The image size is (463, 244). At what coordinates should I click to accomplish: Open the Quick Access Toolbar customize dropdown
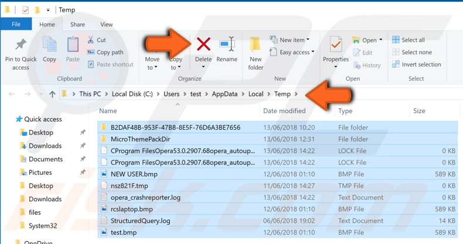pyautogui.click(x=48, y=10)
